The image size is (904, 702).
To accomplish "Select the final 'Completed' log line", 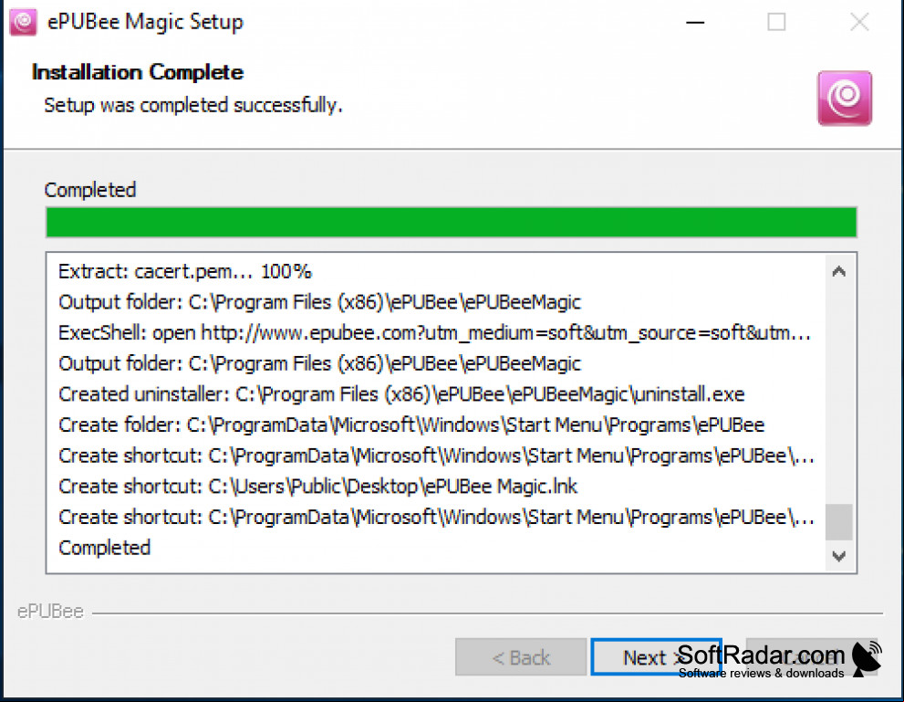I will coord(104,548).
